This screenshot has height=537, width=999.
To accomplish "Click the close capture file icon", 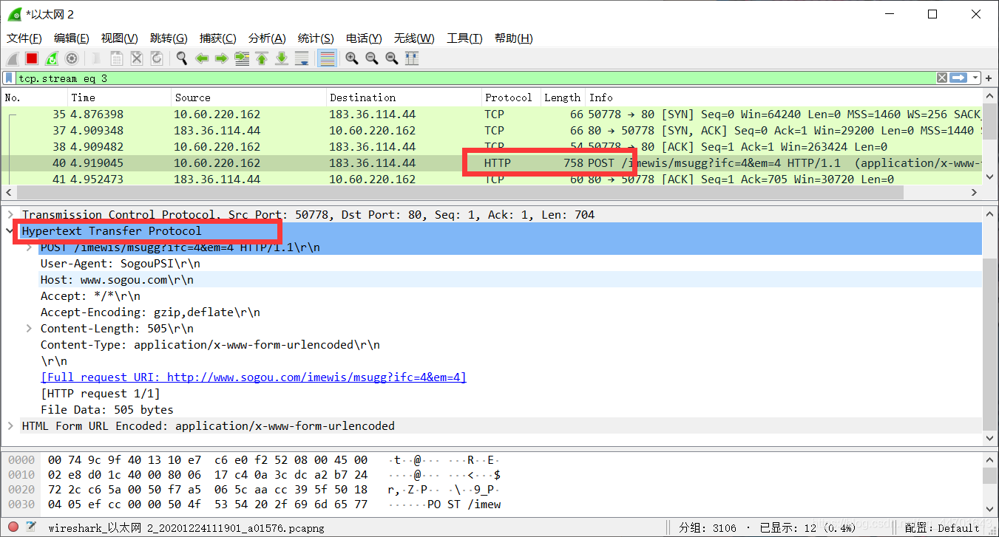I will tap(137, 58).
